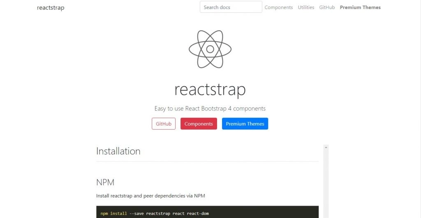Focus the Search docs input field
Screen dimensions: 421x218
[231, 7]
